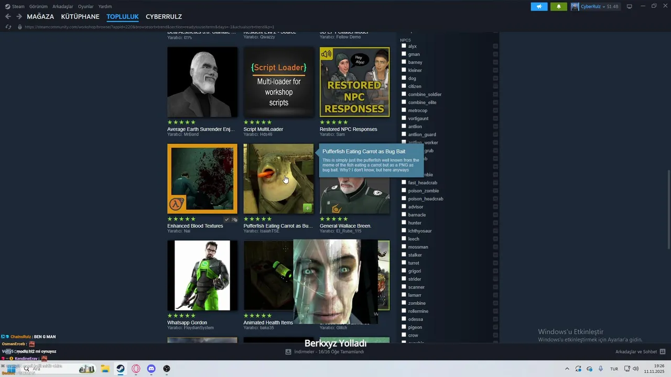Screen dimensions: 671x377
Task: Click the Steam logo menu icon
Action: click(7, 6)
